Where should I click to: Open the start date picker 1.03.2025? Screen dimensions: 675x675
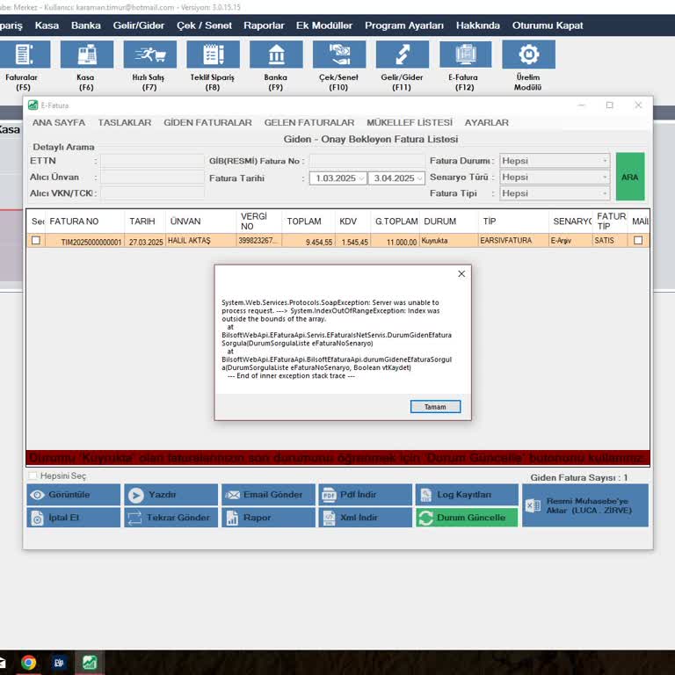click(361, 178)
